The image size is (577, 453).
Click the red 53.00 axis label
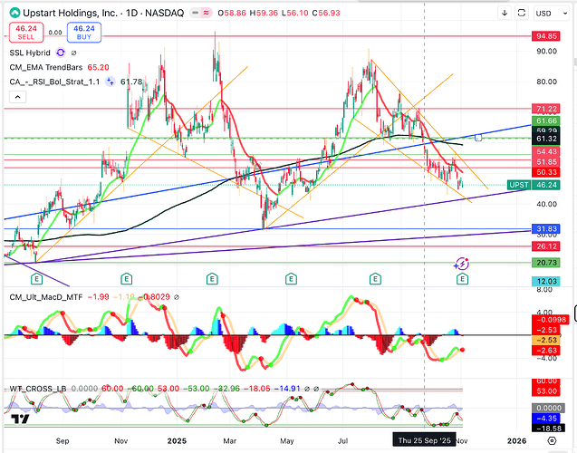pos(546,390)
